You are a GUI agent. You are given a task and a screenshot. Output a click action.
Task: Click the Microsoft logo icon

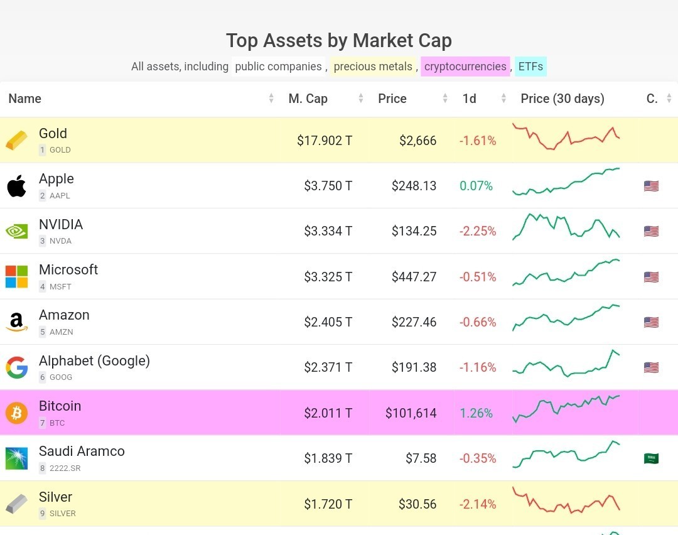coord(16,277)
